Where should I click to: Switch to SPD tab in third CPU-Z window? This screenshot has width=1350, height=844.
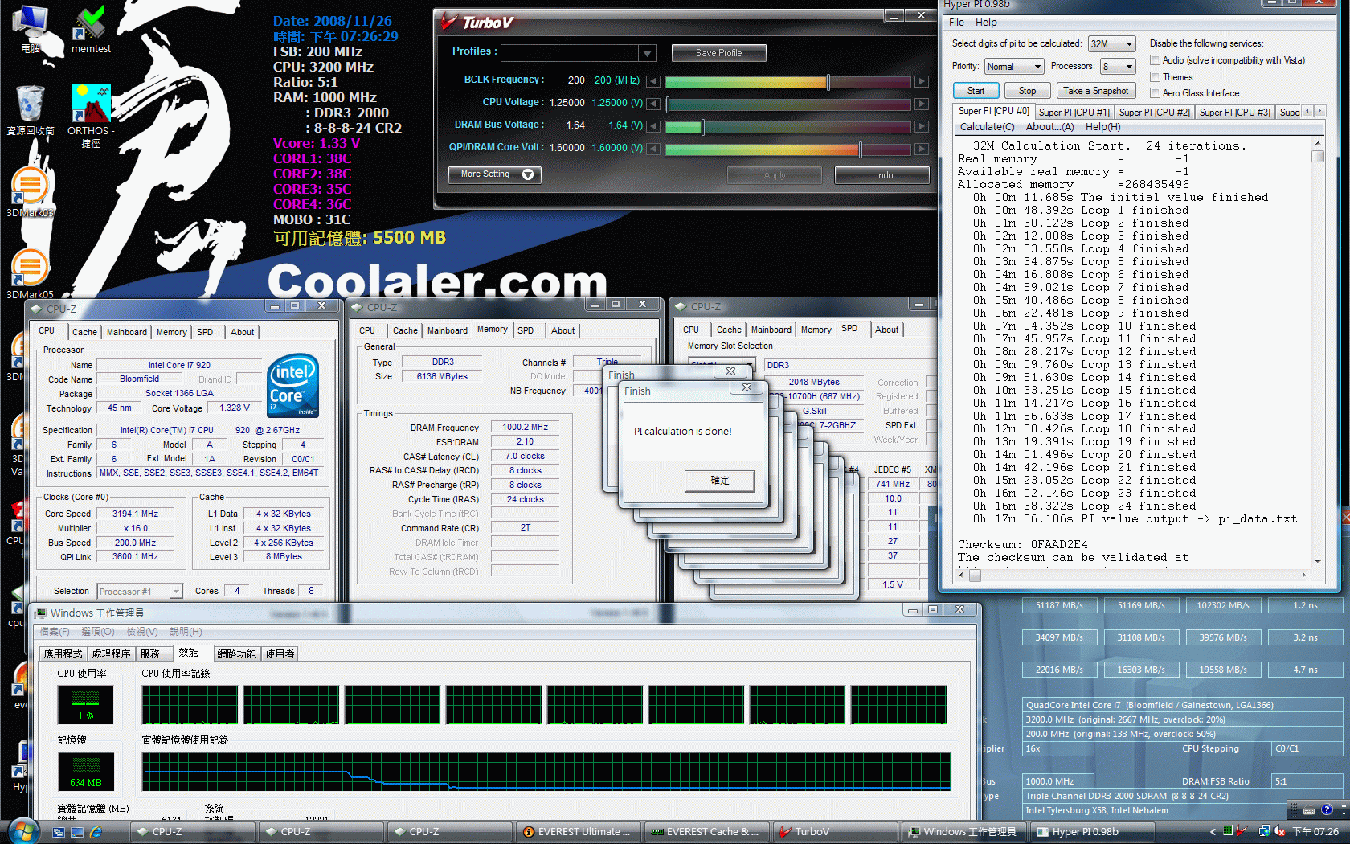(849, 329)
